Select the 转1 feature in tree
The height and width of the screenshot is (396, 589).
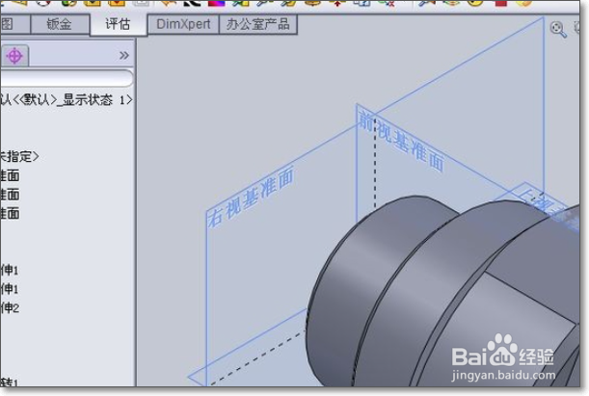click(9, 383)
